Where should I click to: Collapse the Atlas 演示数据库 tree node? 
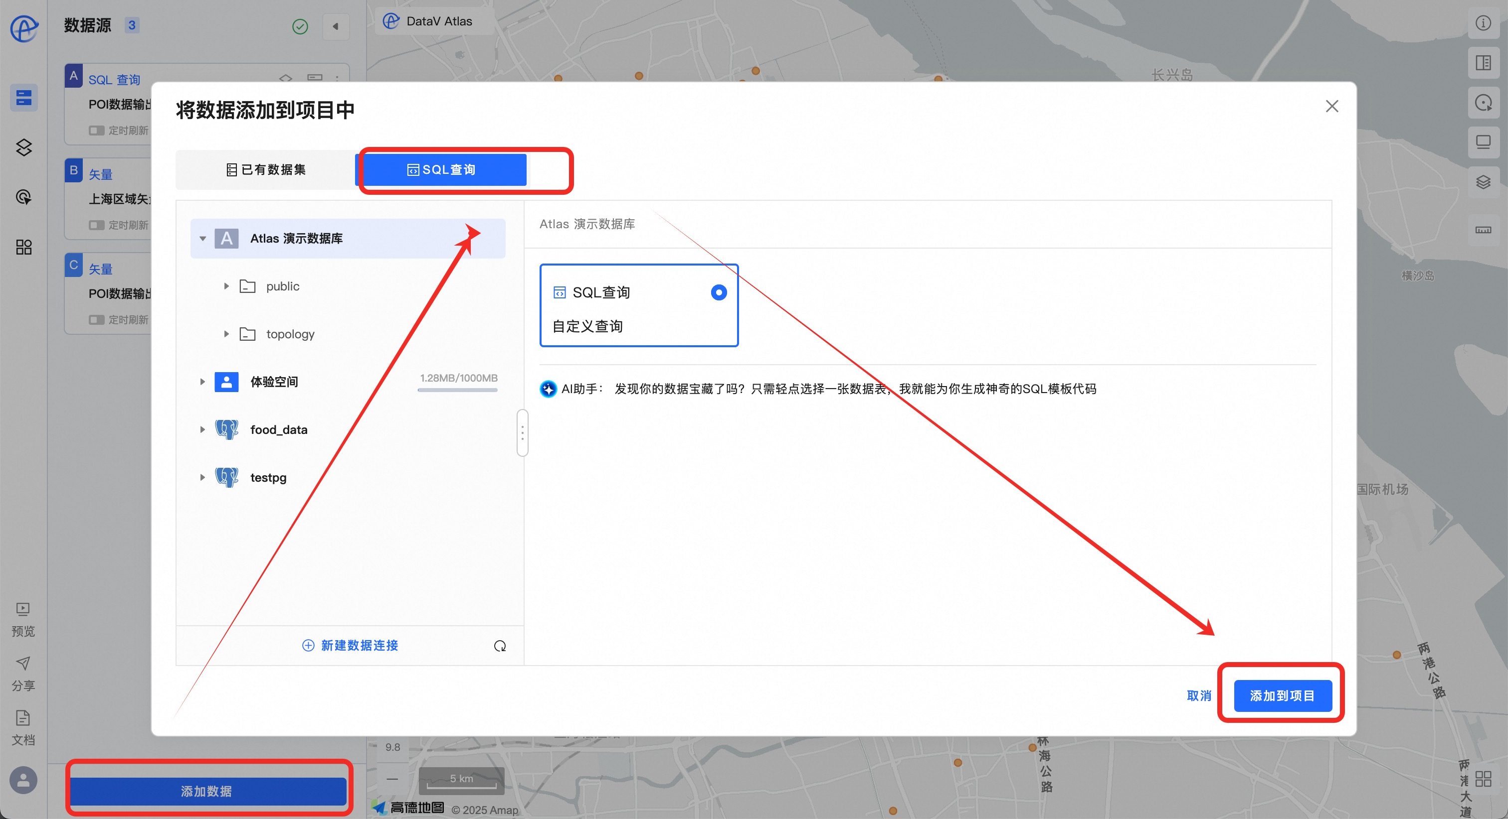202,239
